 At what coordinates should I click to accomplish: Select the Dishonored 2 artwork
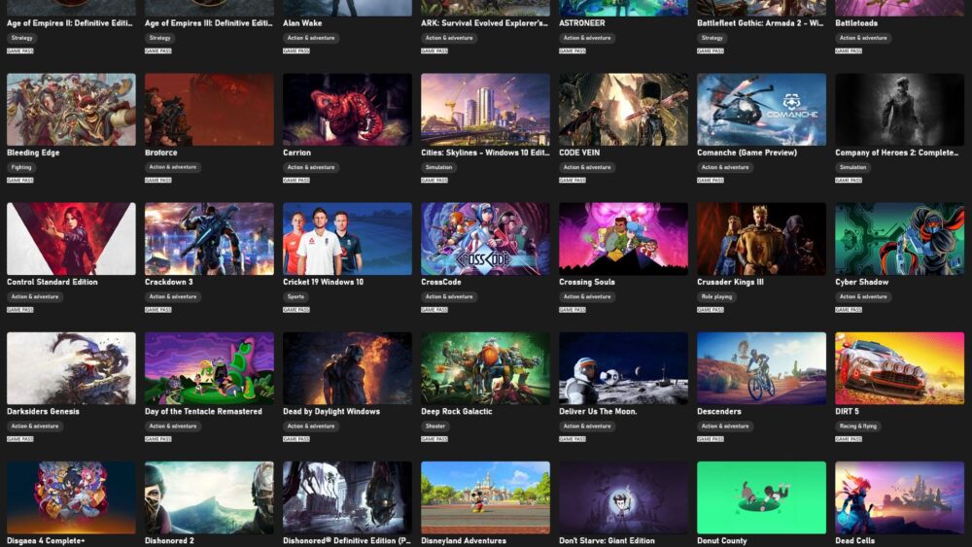[210, 497]
